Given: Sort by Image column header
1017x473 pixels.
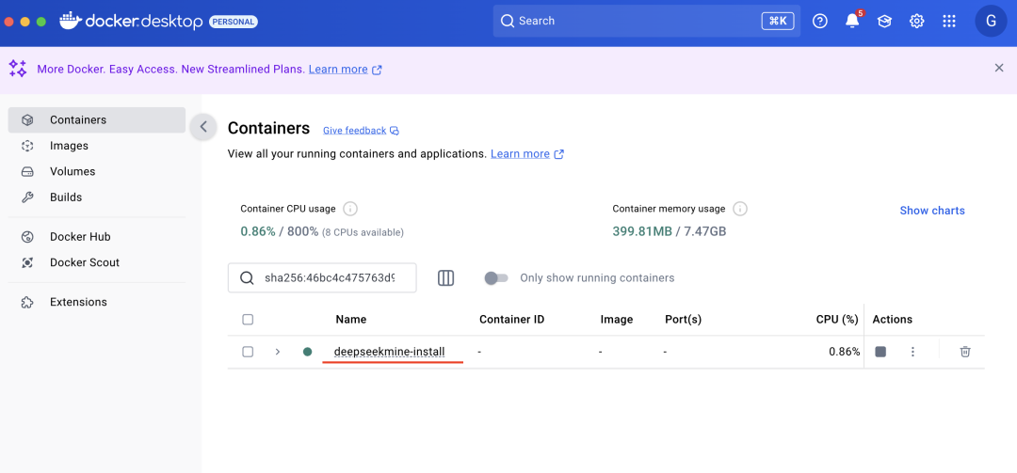Looking at the screenshot, I should pyautogui.click(x=617, y=320).
